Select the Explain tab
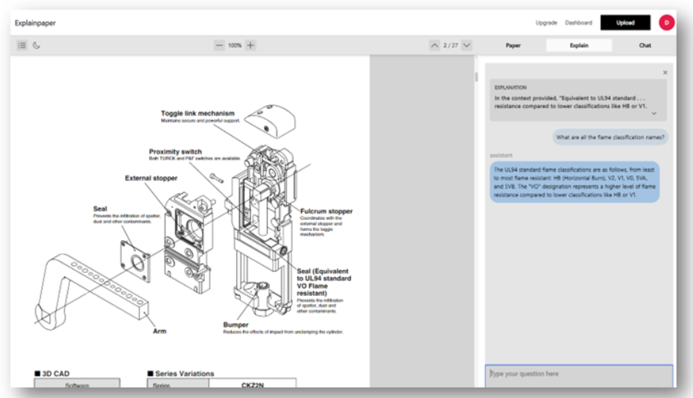Viewport: 693px width, 398px height. point(579,45)
